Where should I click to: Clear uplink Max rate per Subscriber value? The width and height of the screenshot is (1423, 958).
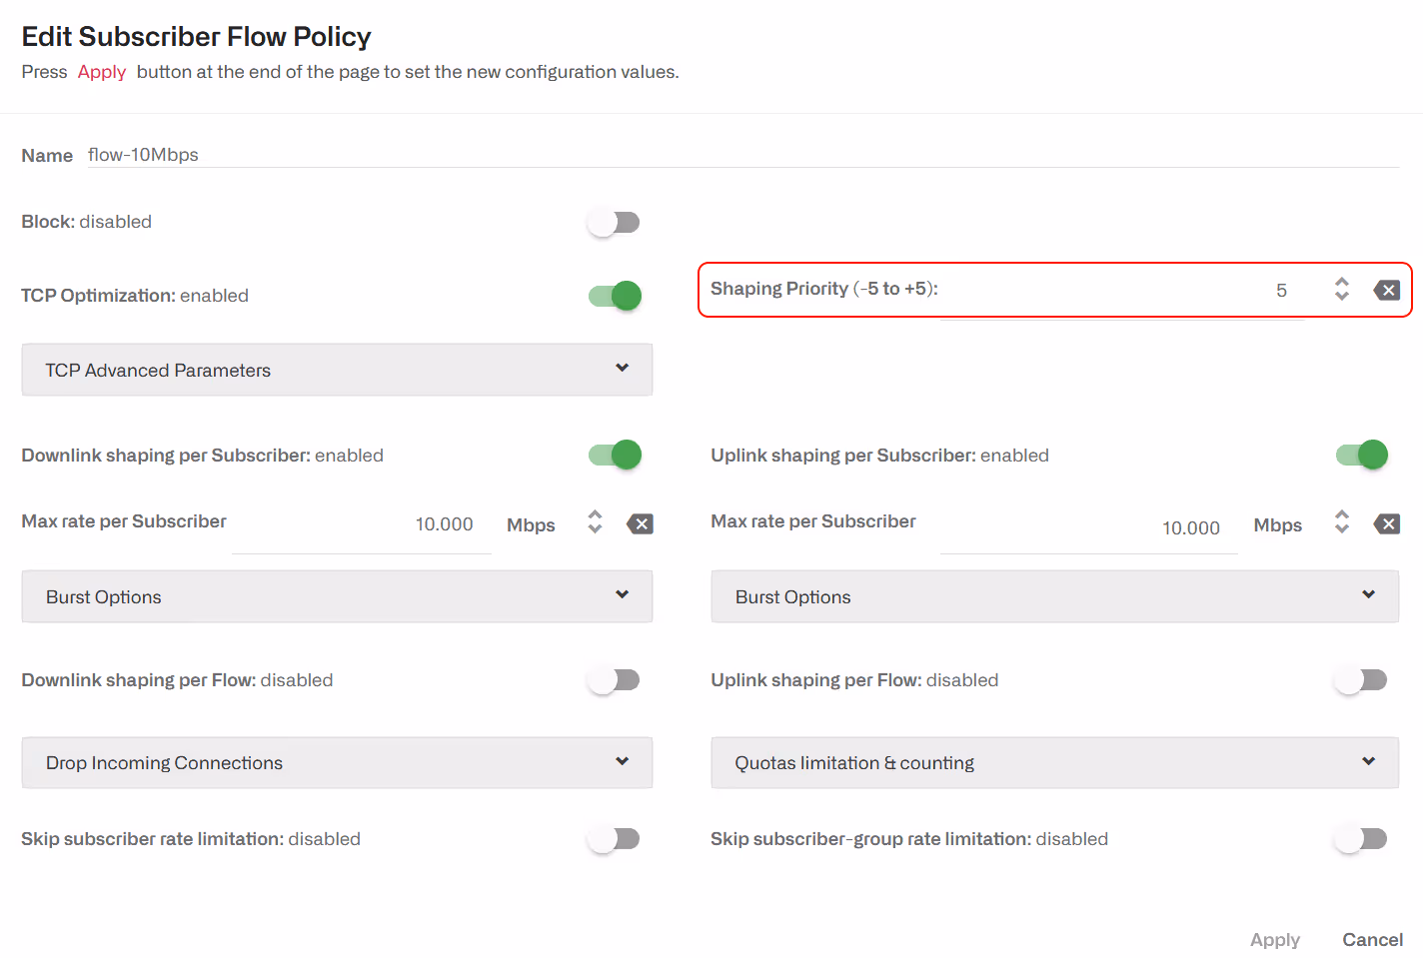pyautogui.click(x=1387, y=524)
